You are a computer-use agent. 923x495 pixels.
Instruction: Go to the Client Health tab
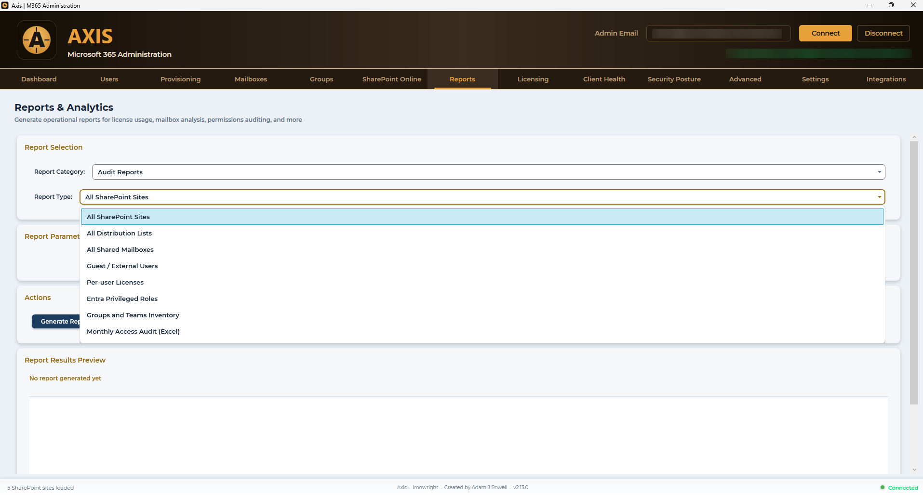pyautogui.click(x=604, y=79)
